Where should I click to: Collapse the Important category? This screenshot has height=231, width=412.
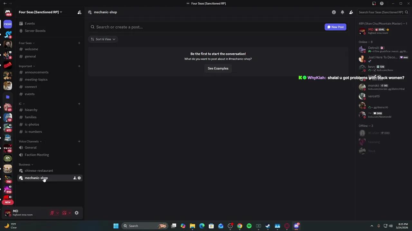coord(27,66)
